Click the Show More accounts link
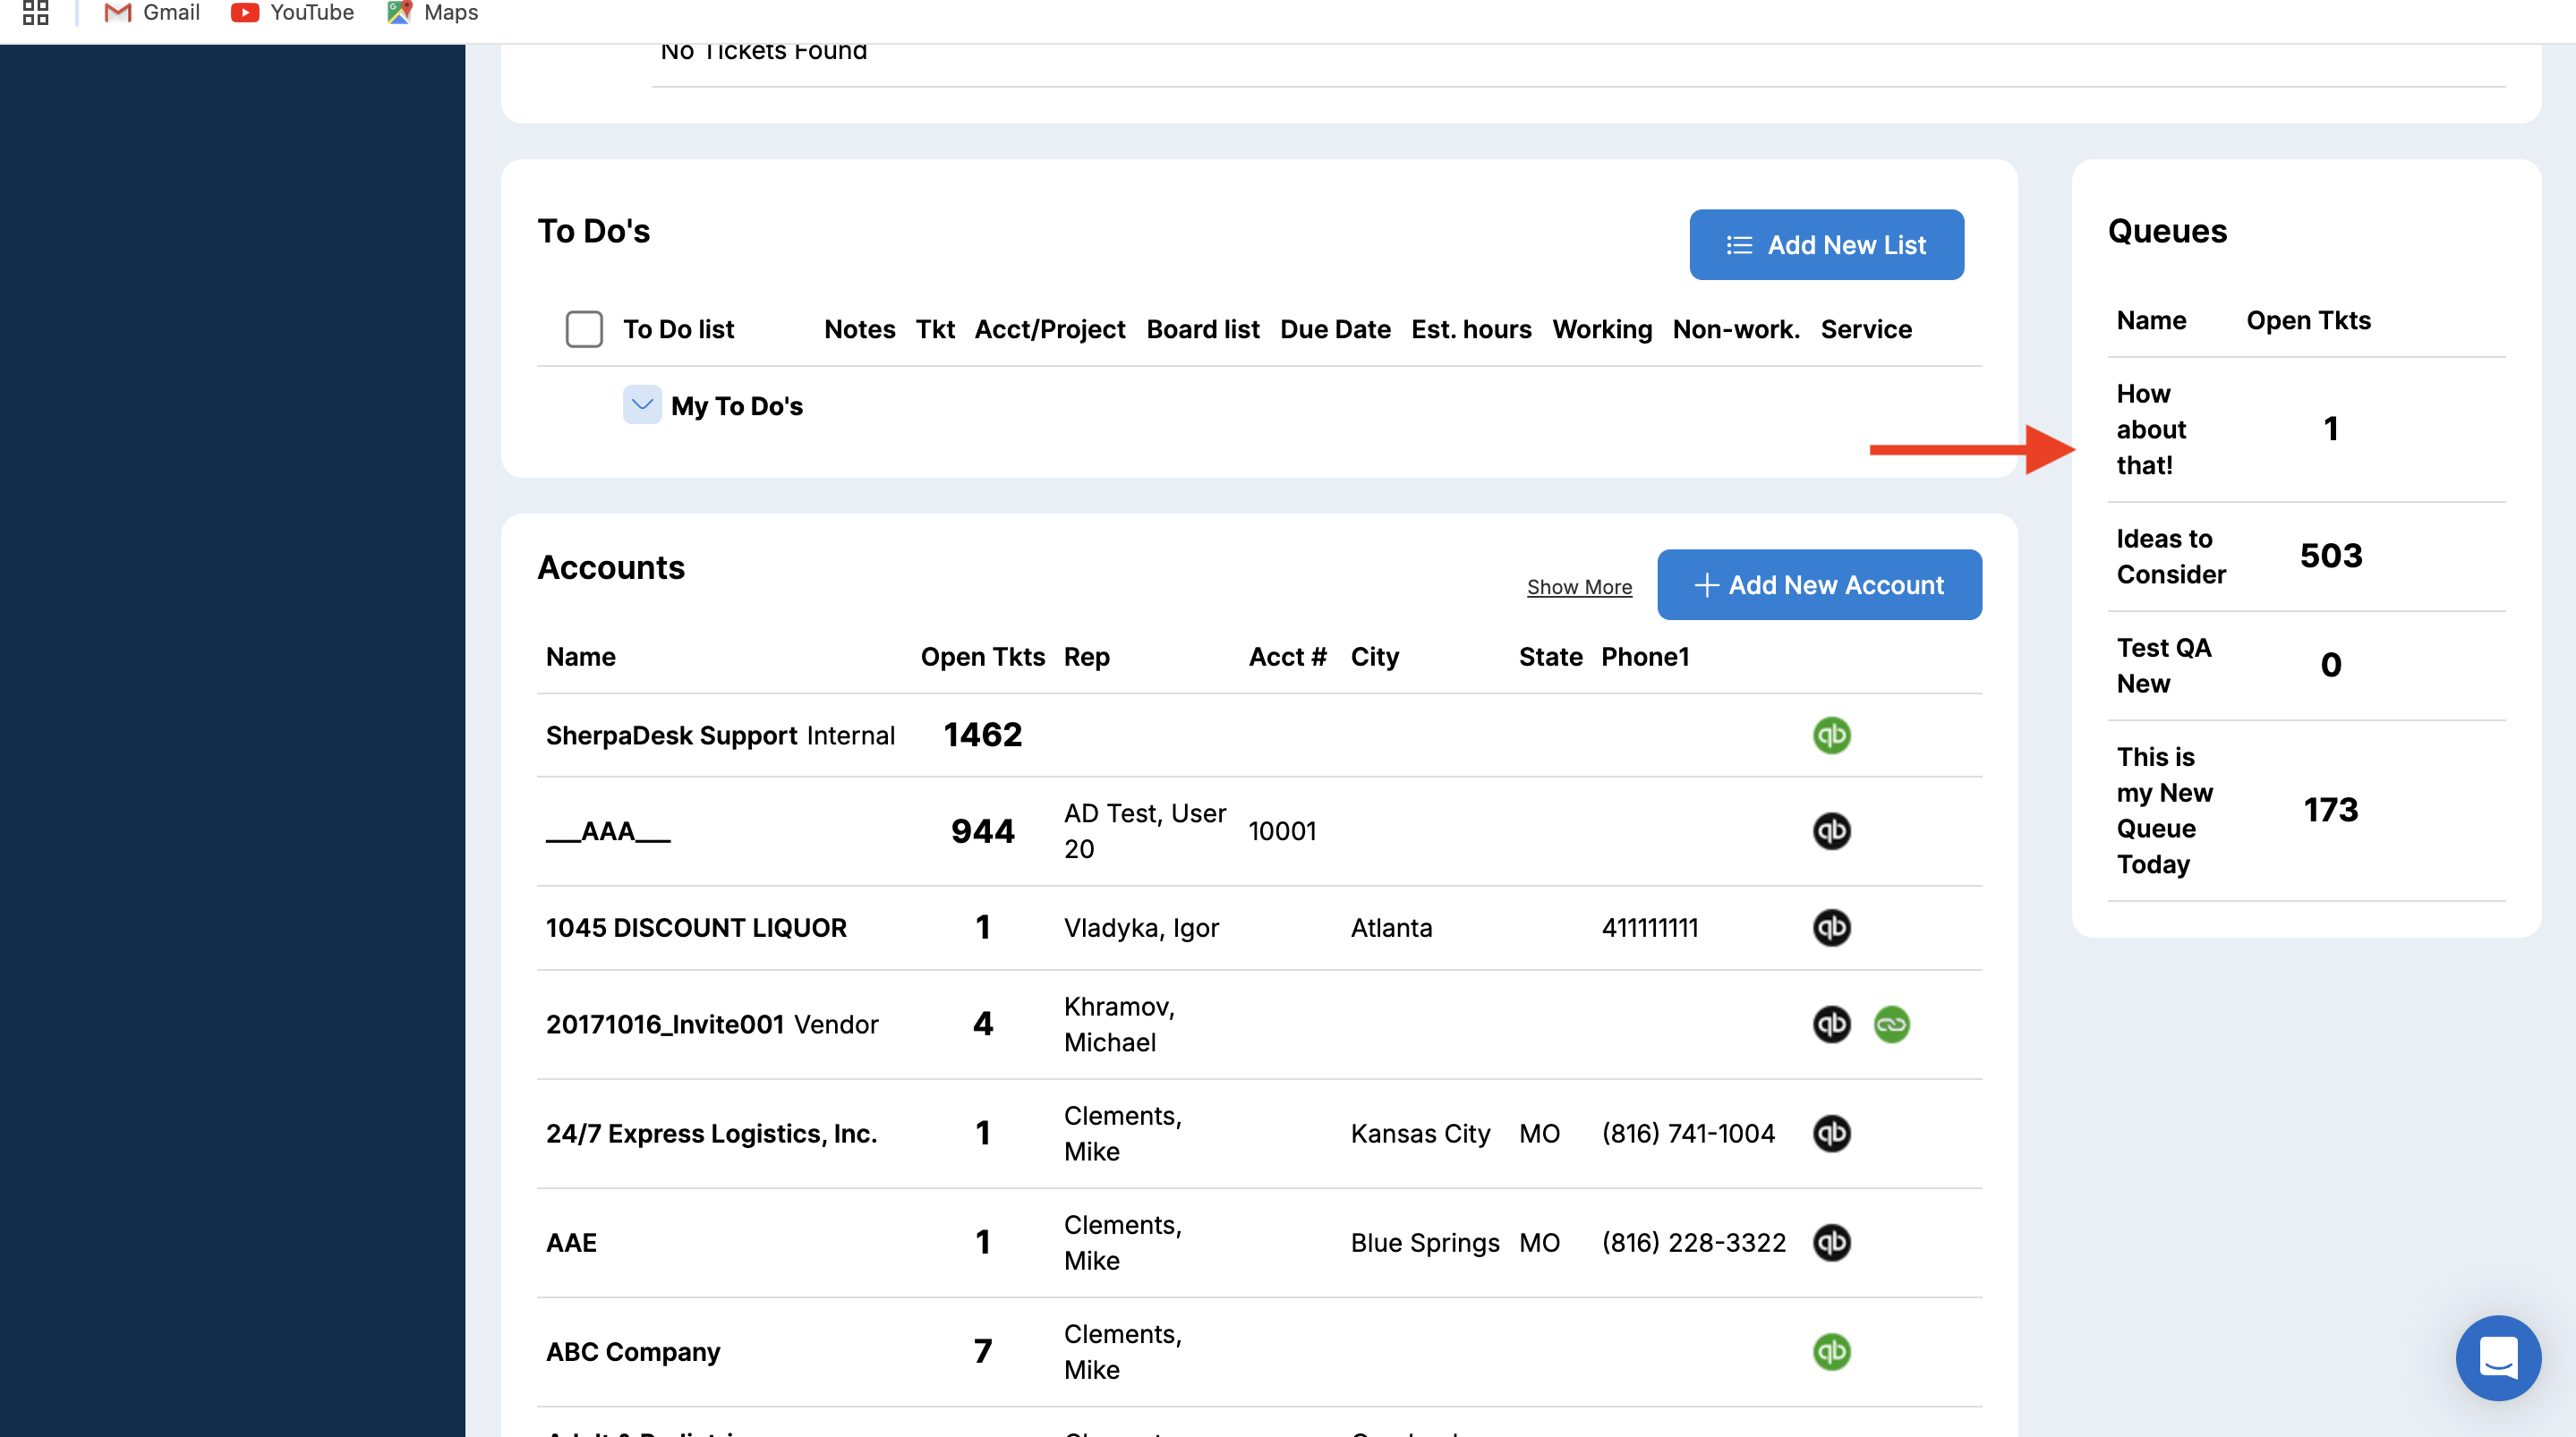 [1579, 587]
